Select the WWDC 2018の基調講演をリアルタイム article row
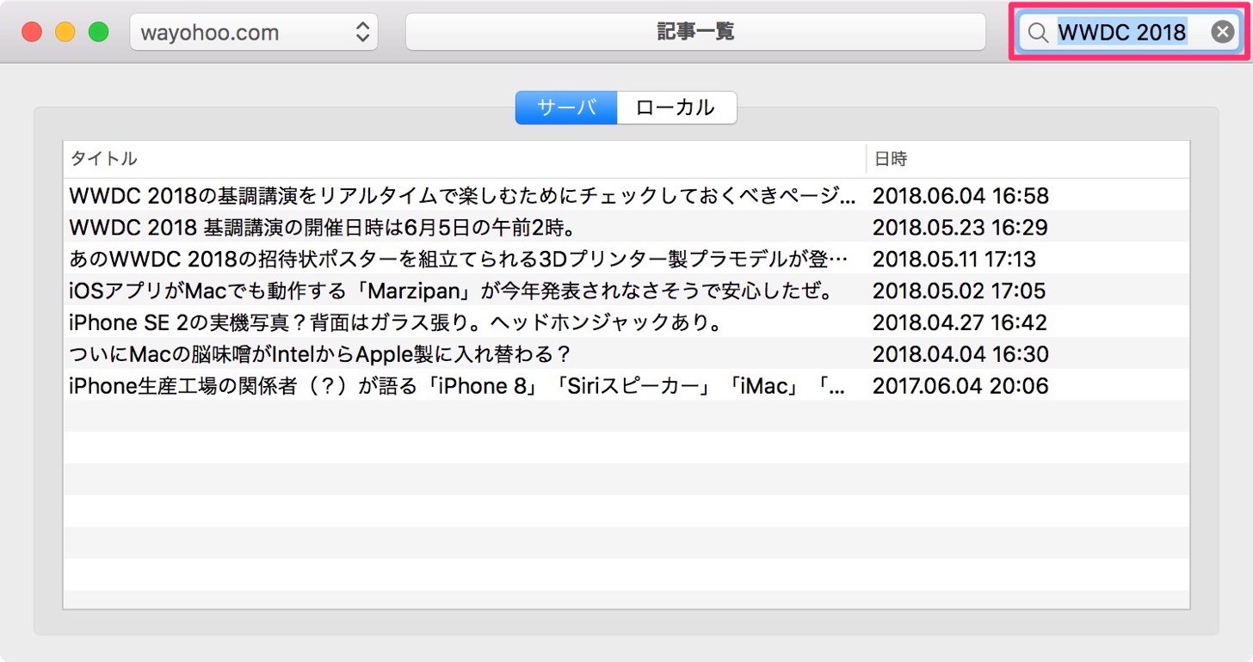Screen dimensions: 1253x662 626,195
